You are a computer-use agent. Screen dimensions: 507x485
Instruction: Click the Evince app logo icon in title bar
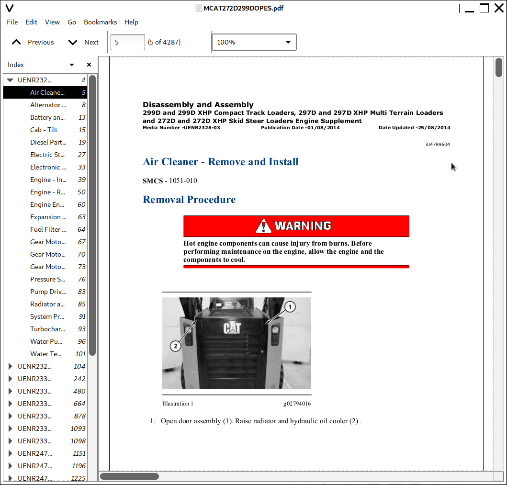pyautogui.click(x=10, y=8)
